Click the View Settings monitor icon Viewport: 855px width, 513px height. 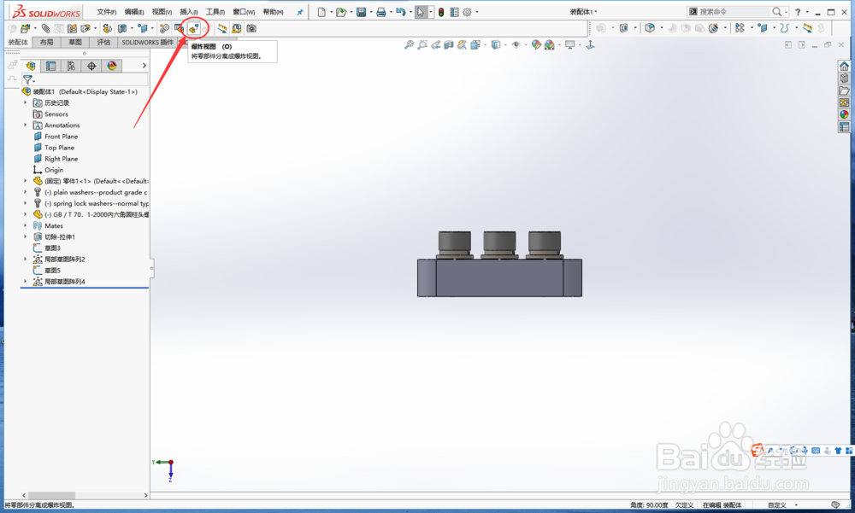(569, 45)
